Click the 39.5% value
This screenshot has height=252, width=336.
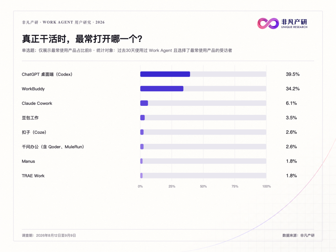pos(293,74)
